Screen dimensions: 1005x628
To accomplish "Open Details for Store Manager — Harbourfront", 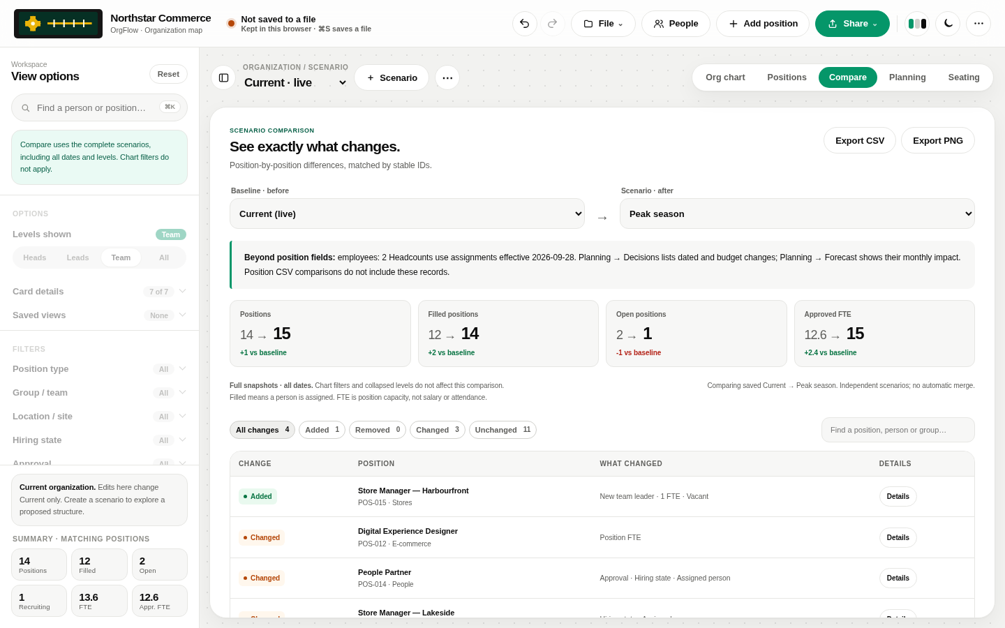I will (x=898, y=496).
